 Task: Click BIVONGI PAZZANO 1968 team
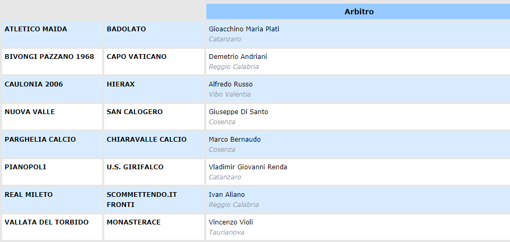(49, 57)
